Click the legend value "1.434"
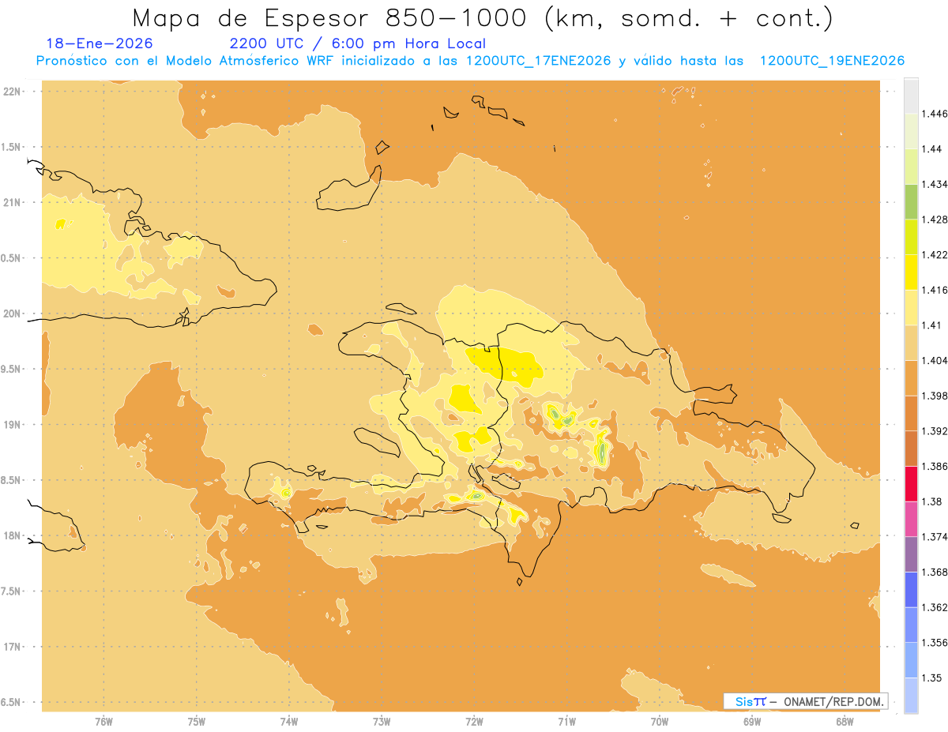948x732 pixels. [x=935, y=184]
